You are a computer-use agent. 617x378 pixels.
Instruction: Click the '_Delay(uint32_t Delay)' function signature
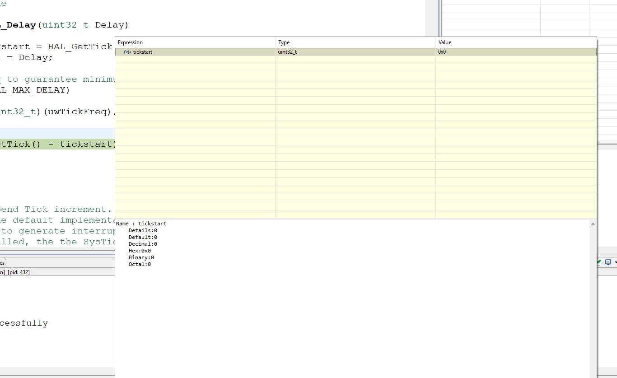point(64,25)
